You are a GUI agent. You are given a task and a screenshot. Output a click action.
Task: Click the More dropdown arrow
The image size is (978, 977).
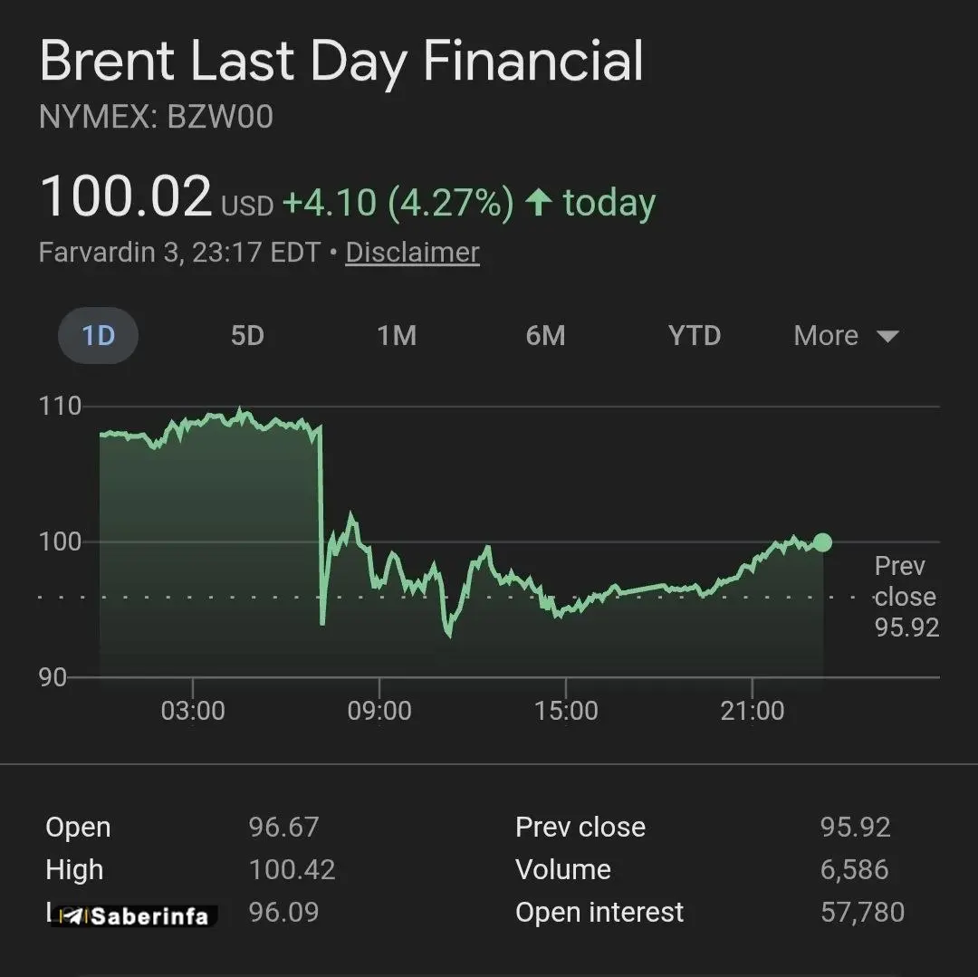(x=887, y=337)
